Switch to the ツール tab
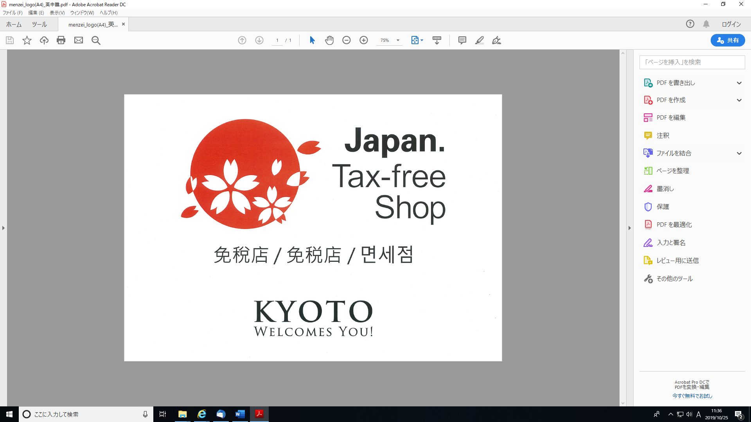Image resolution: width=751 pixels, height=422 pixels. [39, 24]
